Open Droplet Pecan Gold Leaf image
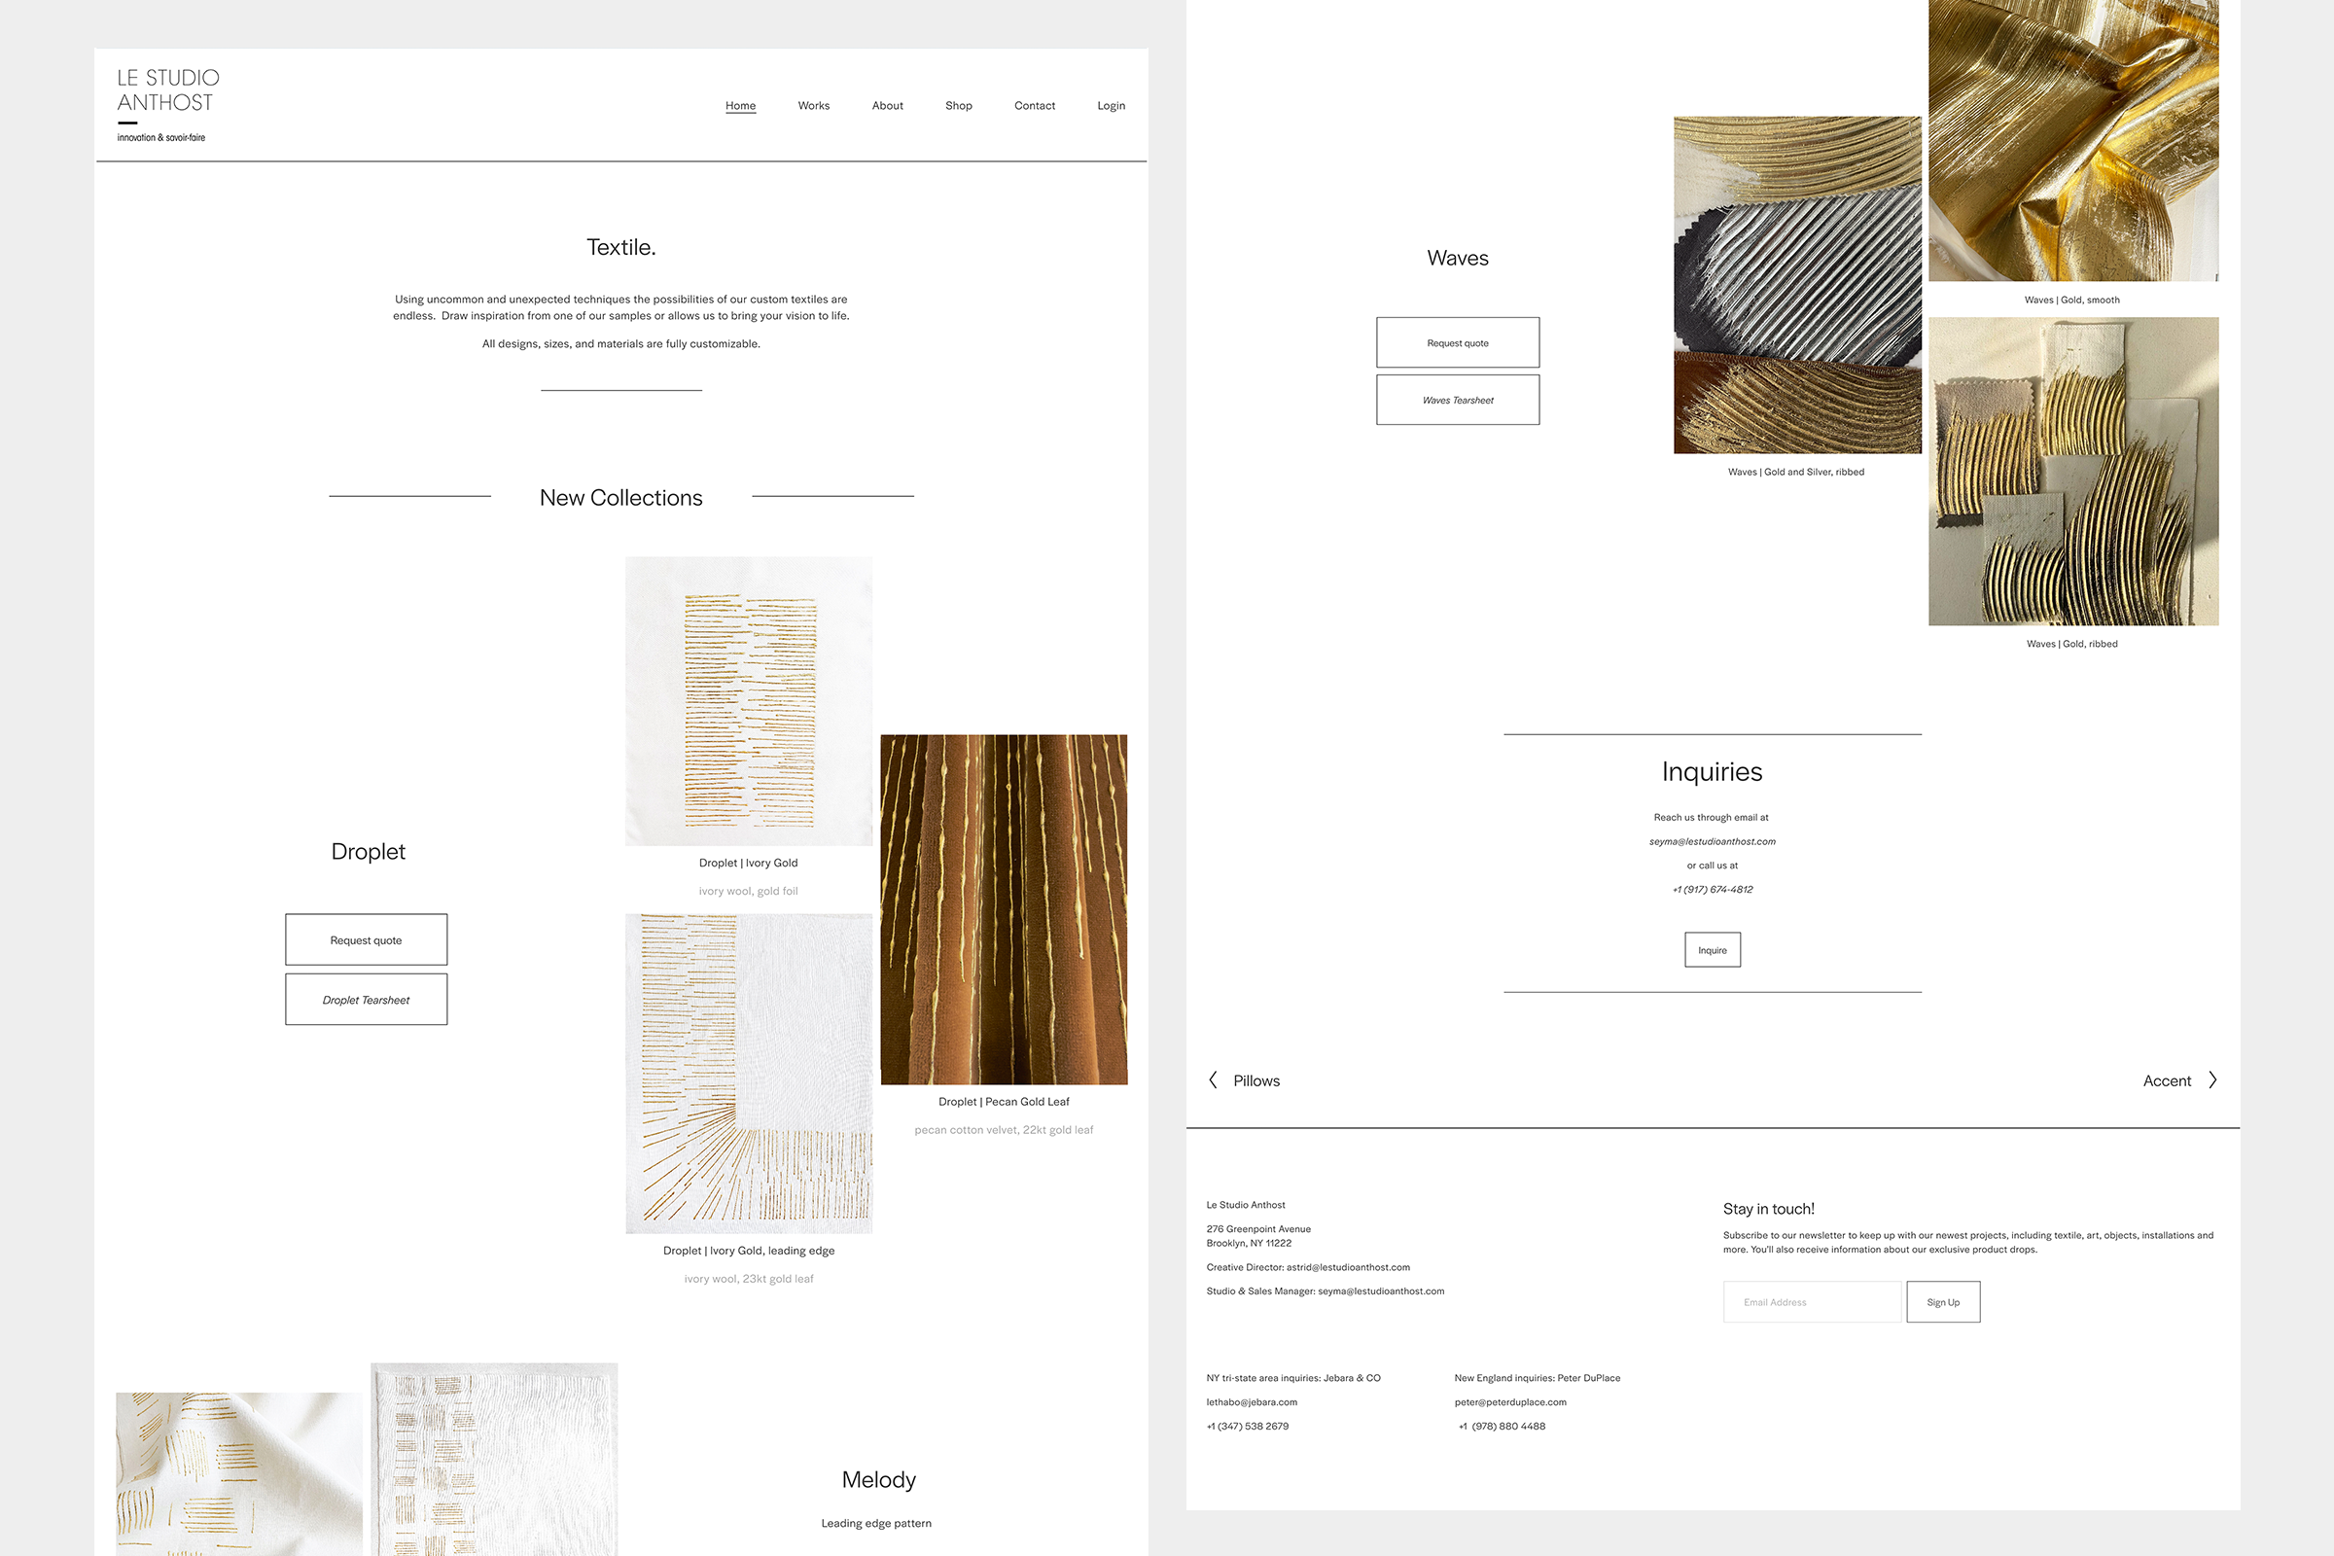This screenshot has height=1556, width=2334. tap(1004, 908)
